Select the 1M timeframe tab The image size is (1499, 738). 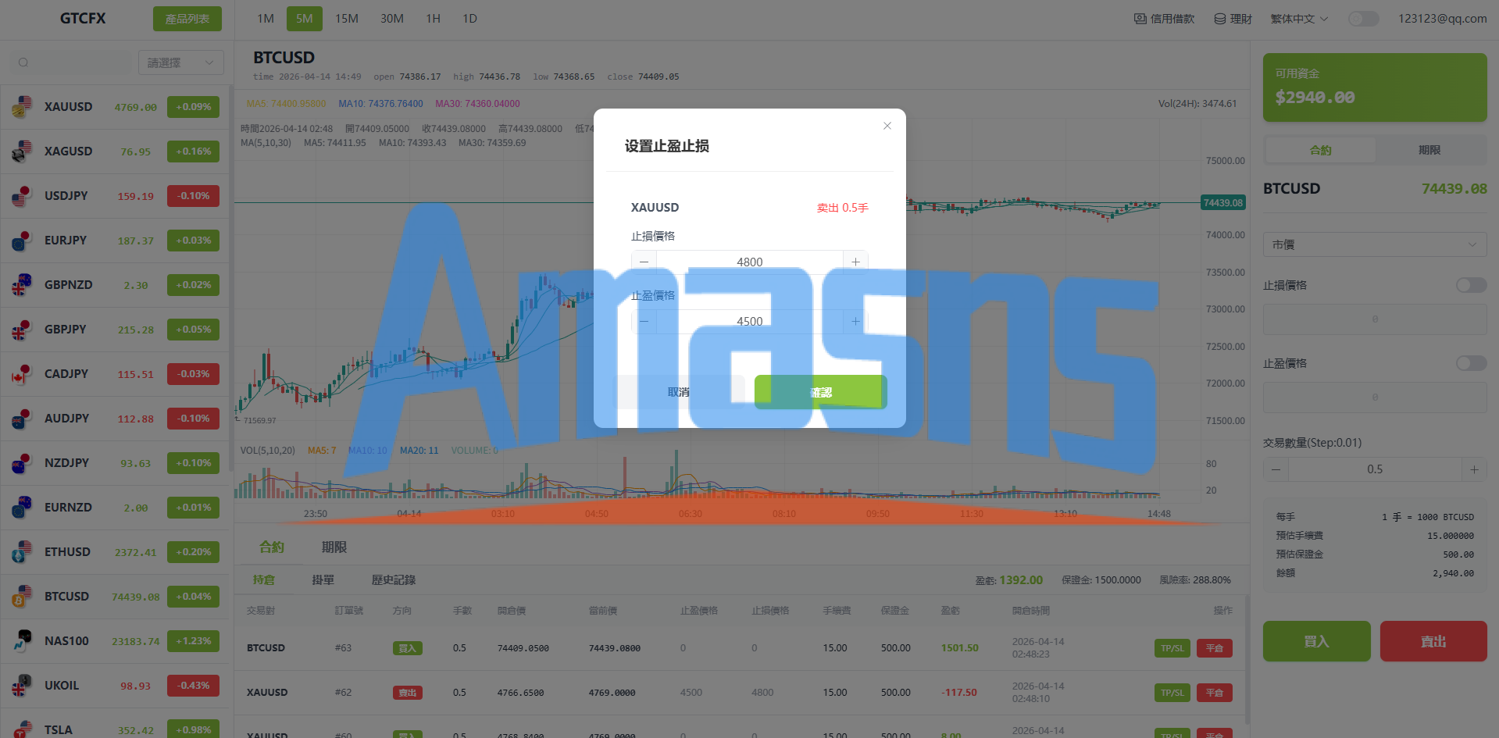tap(266, 19)
